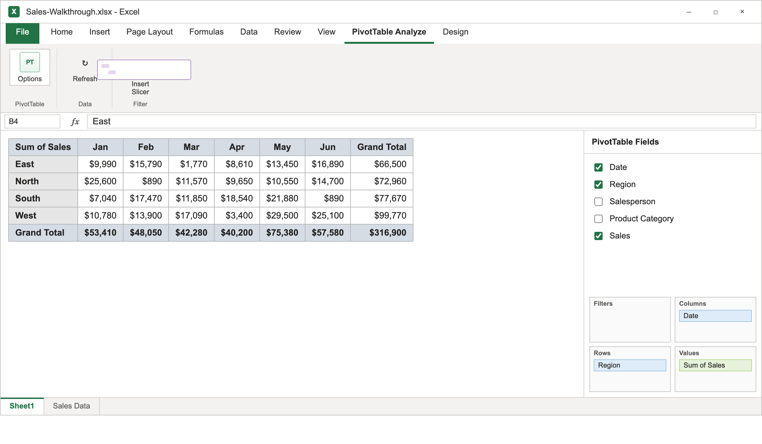Select the $99,770 West grand total cell
The width and height of the screenshot is (762, 444).
pyautogui.click(x=382, y=216)
